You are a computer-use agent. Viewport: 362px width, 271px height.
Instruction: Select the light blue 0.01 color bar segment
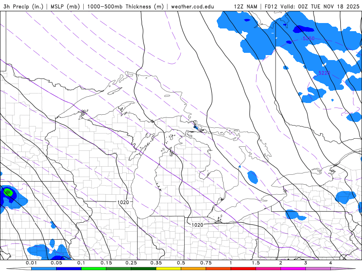[44, 269]
